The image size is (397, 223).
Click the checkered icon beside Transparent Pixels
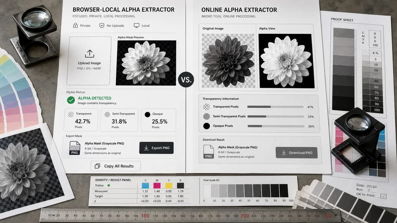pyautogui.click(x=206, y=107)
